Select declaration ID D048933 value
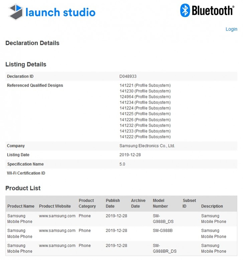This screenshot has width=243, height=260. pos(128,76)
